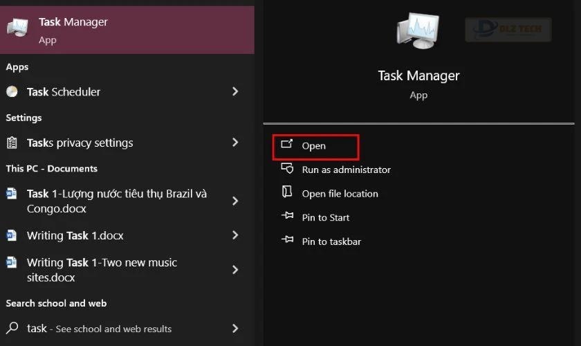Screen dimensions: 581x346
Task: Click the pin icon beside Pin to taskbar
Action: [287, 239]
